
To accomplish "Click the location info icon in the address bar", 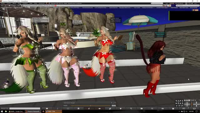I will (23, 6).
